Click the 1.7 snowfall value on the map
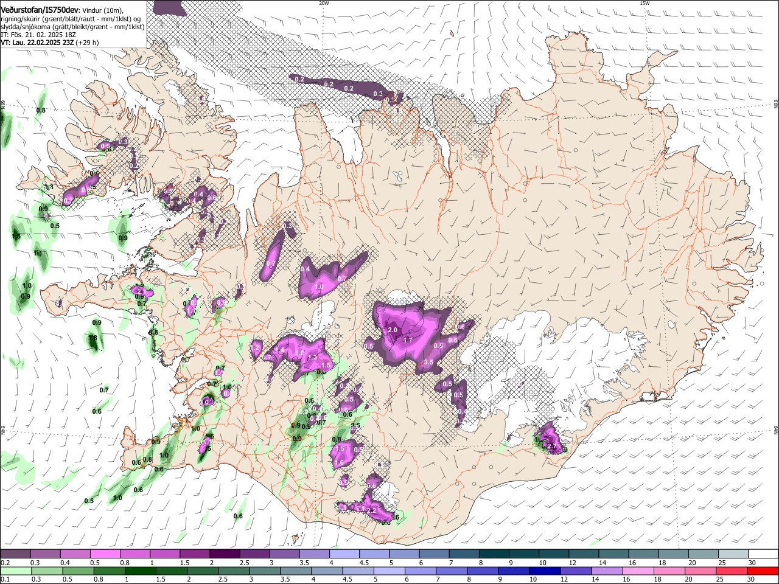The height and width of the screenshot is (584, 779). (x=408, y=340)
